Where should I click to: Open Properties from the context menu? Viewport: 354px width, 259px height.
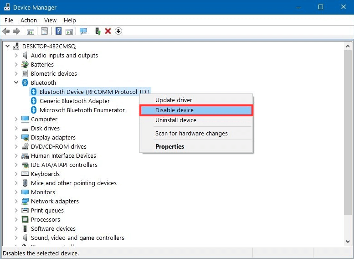coord(196,146)
